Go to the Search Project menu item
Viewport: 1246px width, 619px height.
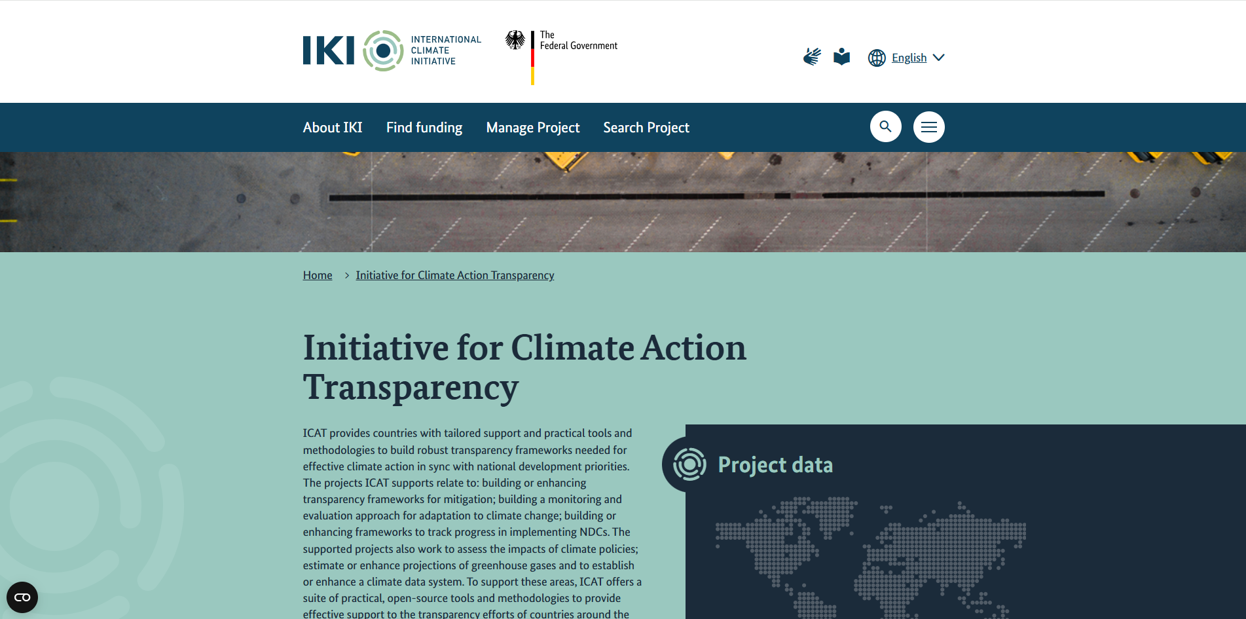(646, 128)
